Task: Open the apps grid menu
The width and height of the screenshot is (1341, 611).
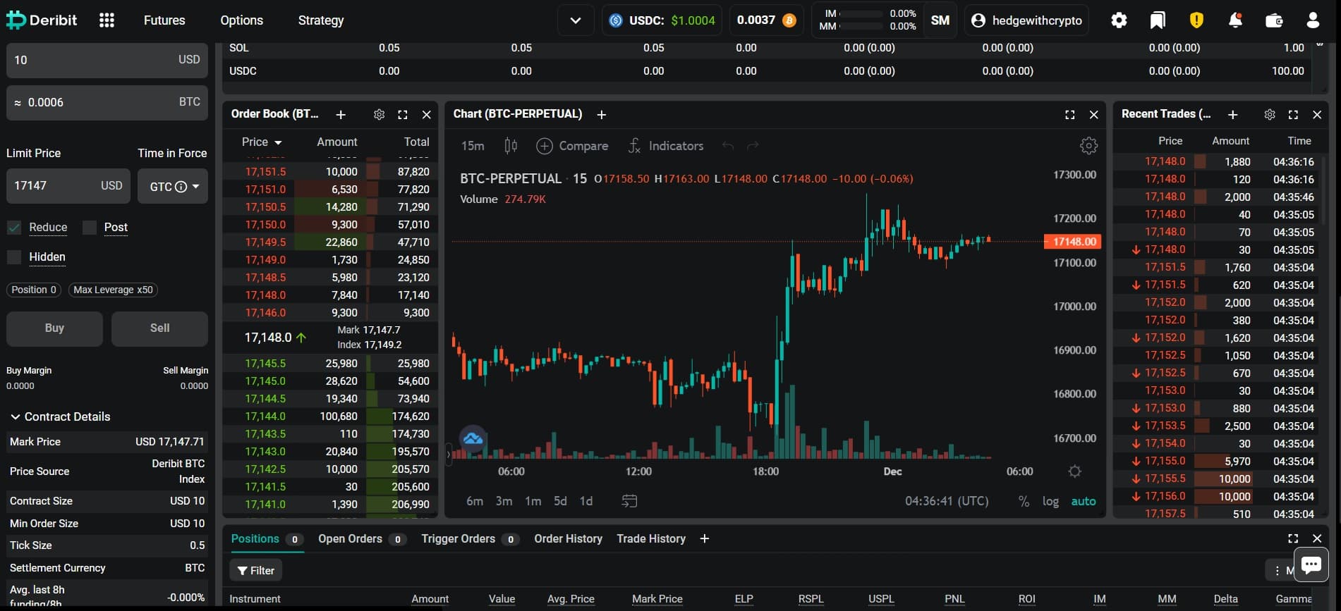Action: coord(107,20)
